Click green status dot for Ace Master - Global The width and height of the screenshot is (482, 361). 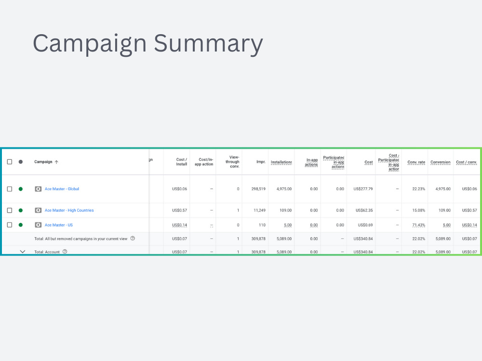pos(21,189)
